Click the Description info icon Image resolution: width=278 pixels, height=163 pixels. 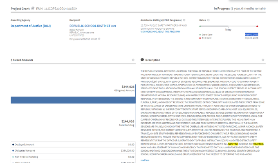(262, 60)
